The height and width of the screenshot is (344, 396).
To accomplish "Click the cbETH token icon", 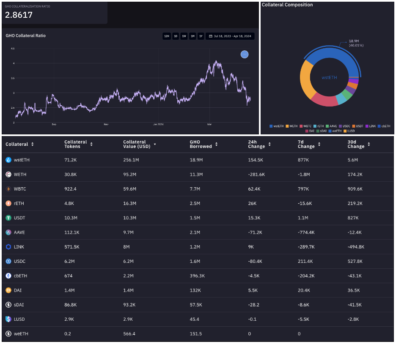I will coord(8,276).
